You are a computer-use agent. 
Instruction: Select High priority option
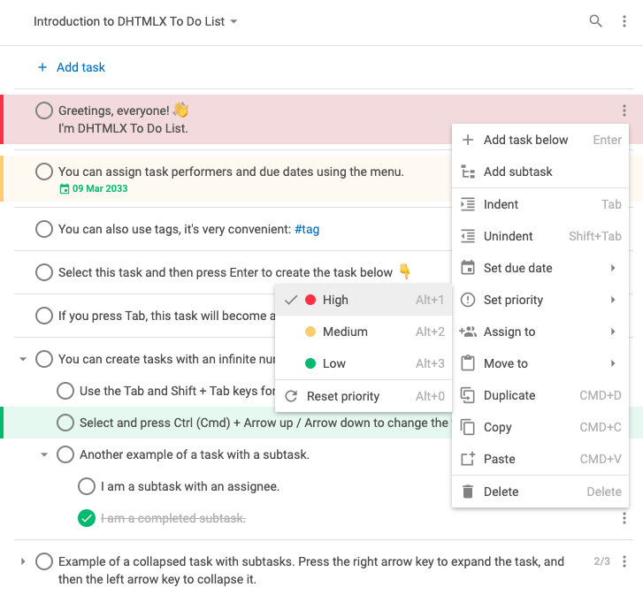[x=364, y=300]
